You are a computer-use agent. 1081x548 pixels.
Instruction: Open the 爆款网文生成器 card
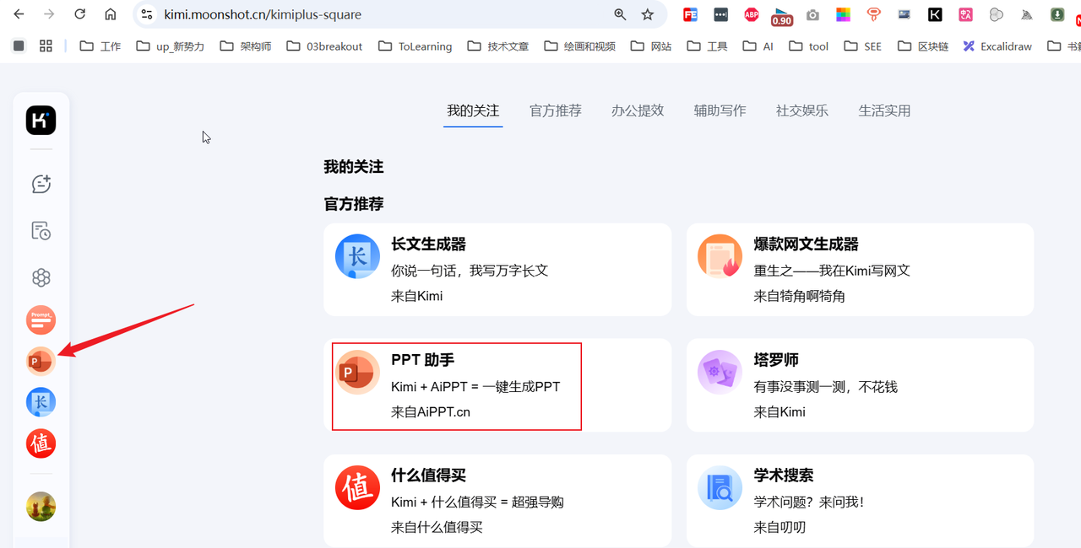point(860,270)
